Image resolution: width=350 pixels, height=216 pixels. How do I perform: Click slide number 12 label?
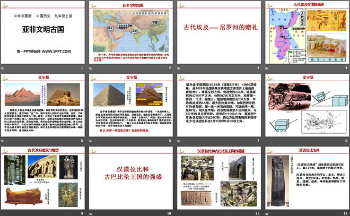click(x=346, y=213)
